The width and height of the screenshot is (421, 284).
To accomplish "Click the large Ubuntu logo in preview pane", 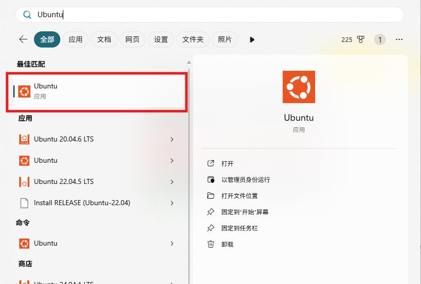I will (299, 87).
